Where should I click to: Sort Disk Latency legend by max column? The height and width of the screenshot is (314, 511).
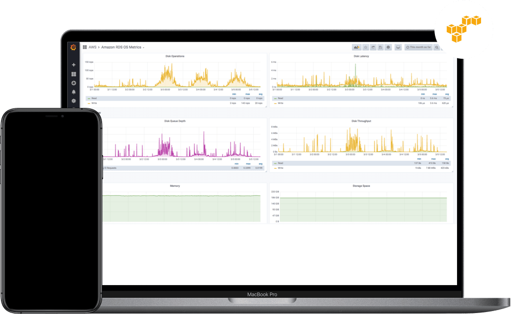(434, 94)
